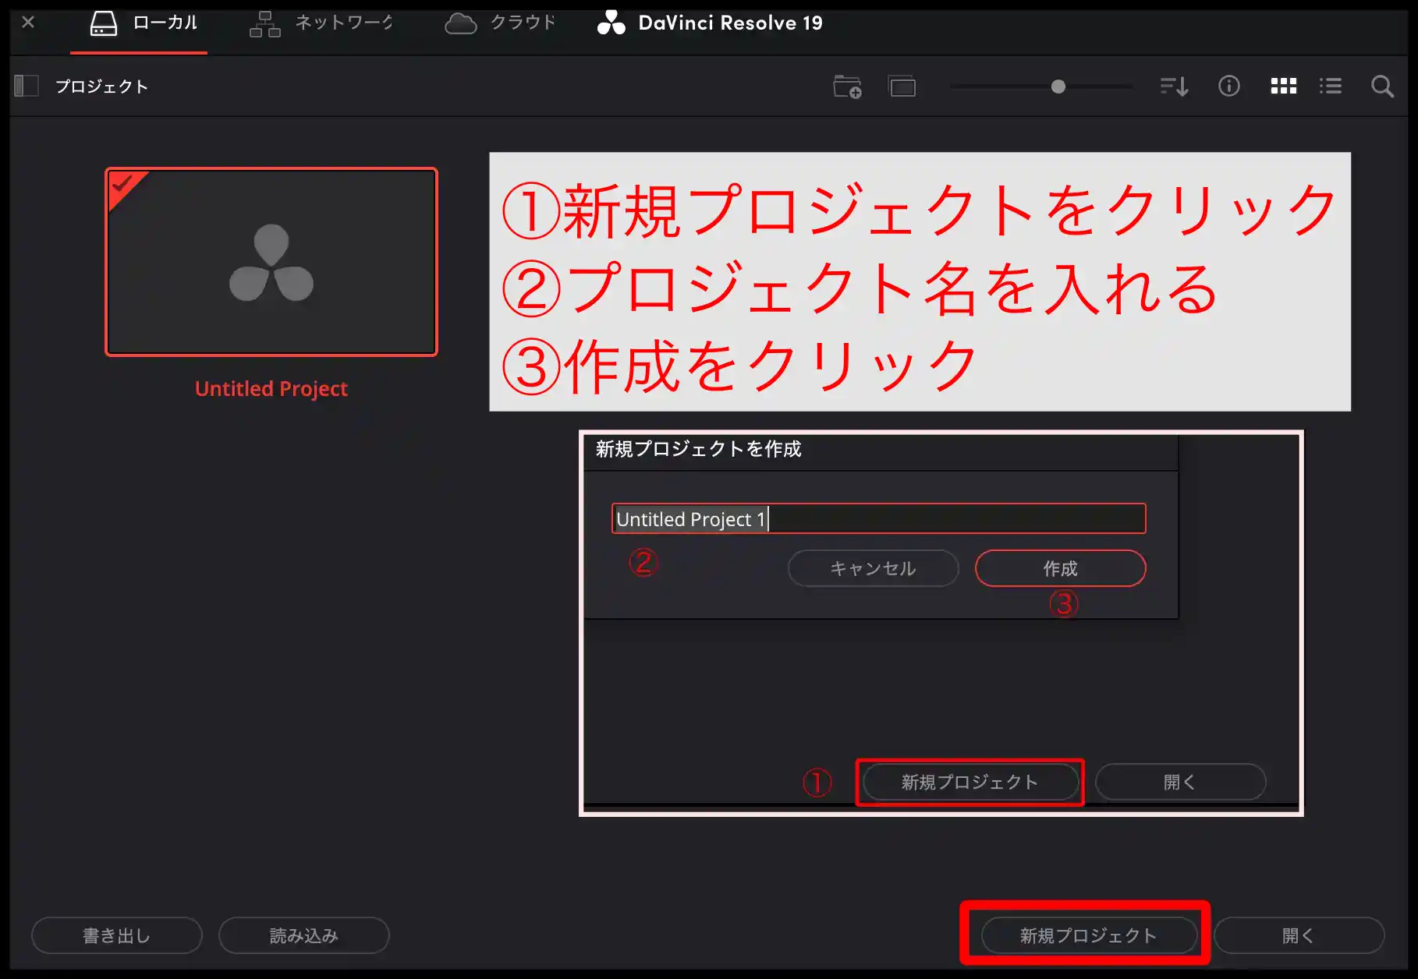Screen dimensions: 1418x979
Task: Toggle the sidebar panel icon beside プロジェクト
Action: tap(26, 86)
